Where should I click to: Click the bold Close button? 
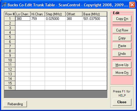click(x=122, y=102)
